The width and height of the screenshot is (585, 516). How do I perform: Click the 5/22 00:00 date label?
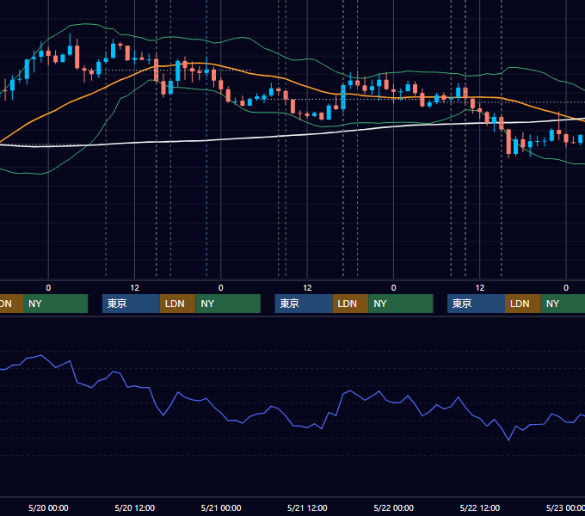coord(394,507)
